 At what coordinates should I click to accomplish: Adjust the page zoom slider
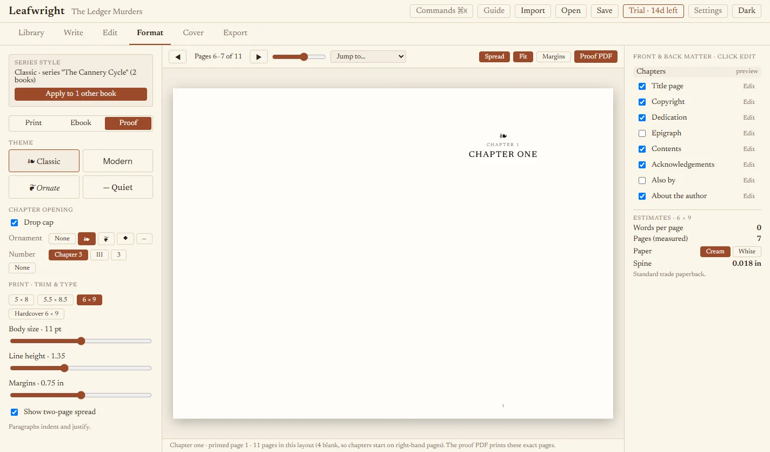(x=299, y=57)
